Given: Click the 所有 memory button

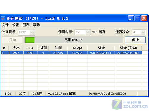Looking at the screenshot, I should (x=102, y=32).
